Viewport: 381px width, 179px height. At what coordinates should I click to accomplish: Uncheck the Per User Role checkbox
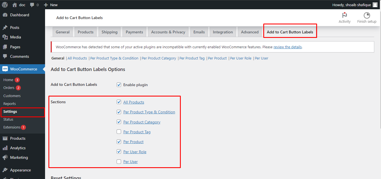pos(119,152)
